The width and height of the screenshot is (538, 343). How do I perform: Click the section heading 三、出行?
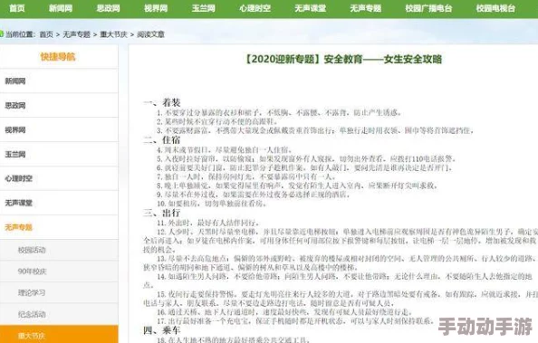(x=161, y=213)
